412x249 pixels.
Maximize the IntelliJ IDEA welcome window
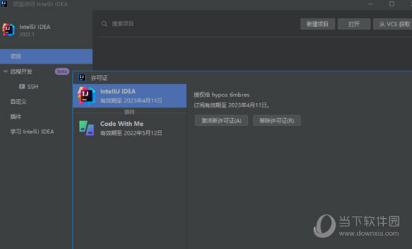point(391,4)
